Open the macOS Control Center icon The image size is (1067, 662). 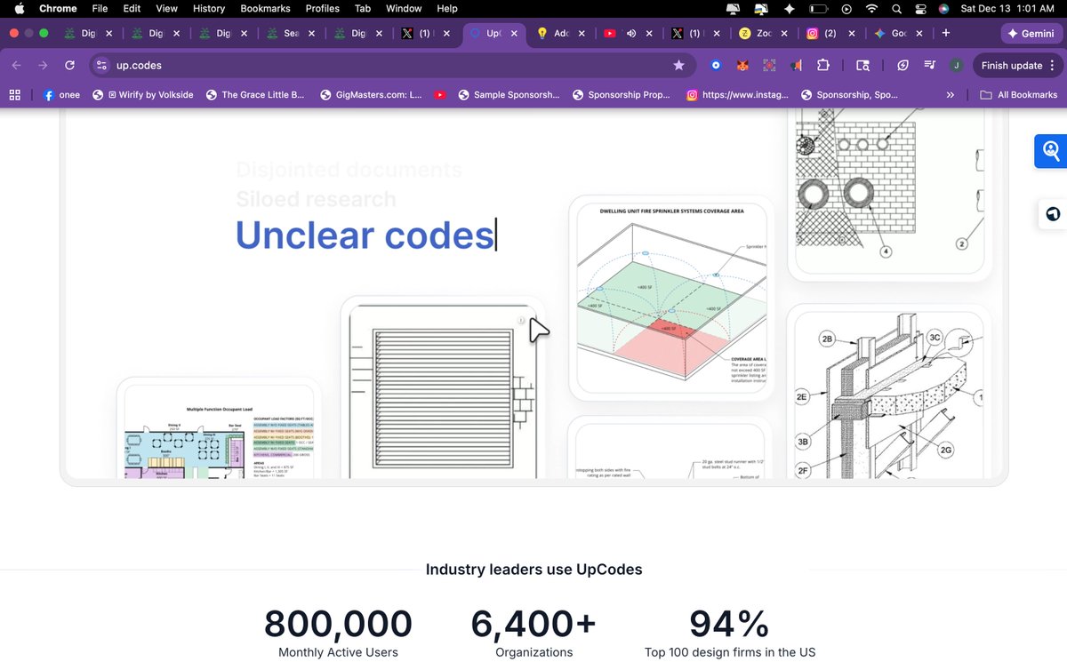[x=920, y=8]
